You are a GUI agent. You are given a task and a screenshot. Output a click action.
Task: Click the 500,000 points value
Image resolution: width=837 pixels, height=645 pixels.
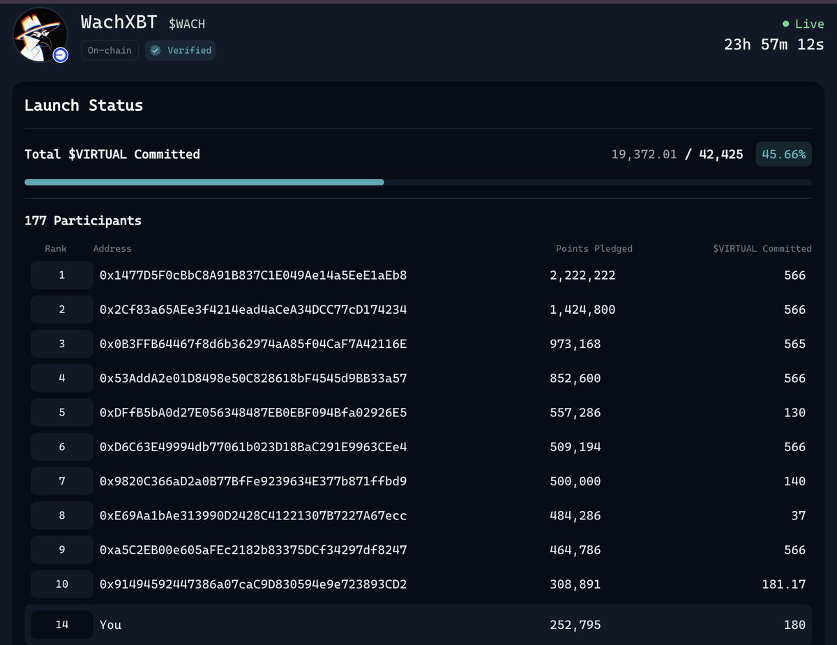click(x=575, y=481)
